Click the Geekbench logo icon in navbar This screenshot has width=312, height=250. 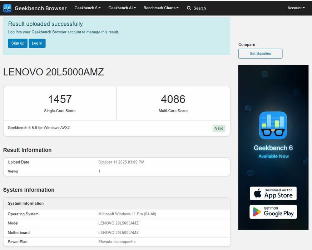tap(8, 8)
